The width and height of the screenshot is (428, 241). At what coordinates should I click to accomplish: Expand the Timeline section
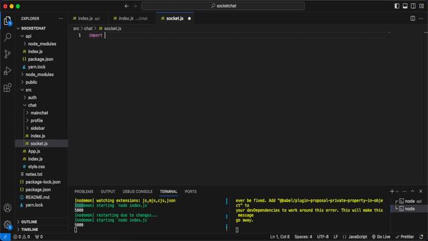pos(41,229)
